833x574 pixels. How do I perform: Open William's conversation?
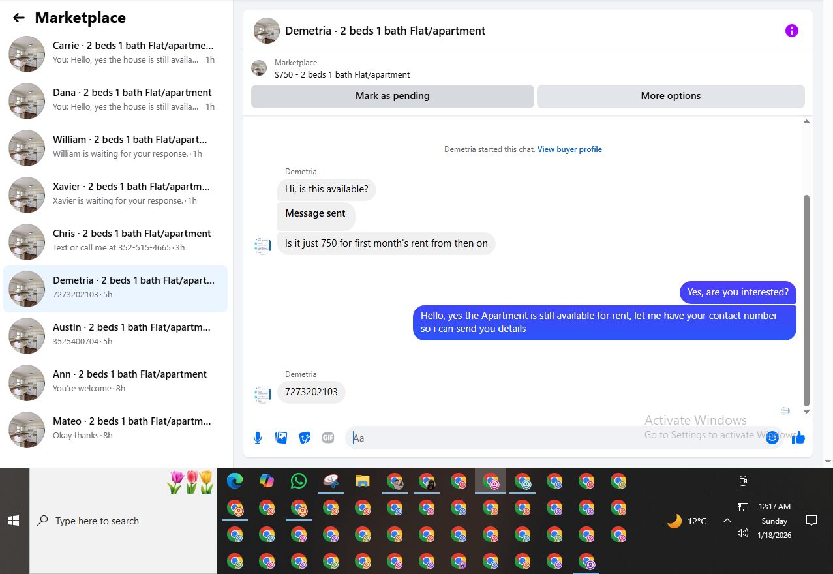[115, 147]
